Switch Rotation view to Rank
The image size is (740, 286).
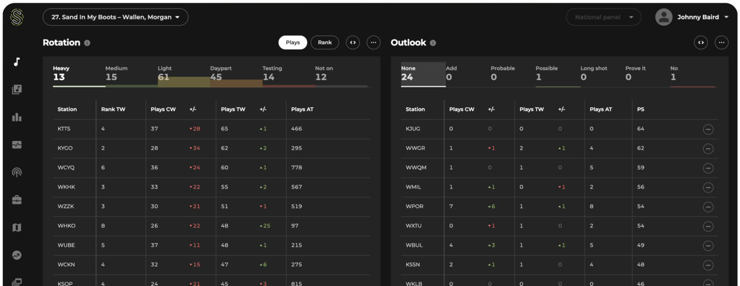pos(325,42)
